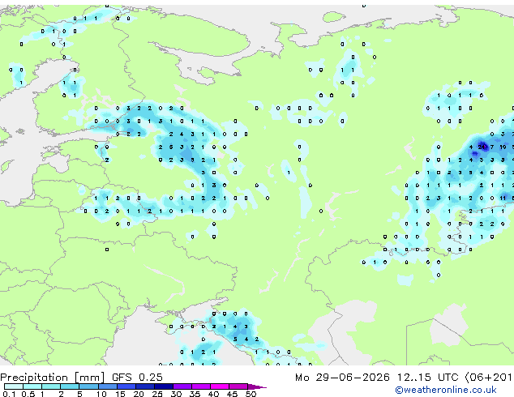The width and height of the screenshot is (514, 397).
Task: Pick the 0.1–0.5 mm palest legend swatch
Action: (14, 386)
